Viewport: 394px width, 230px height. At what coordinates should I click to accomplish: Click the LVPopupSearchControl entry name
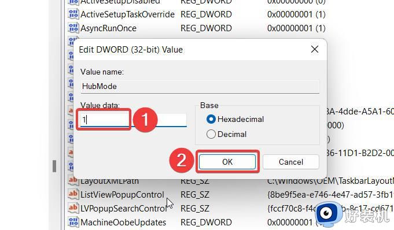pos(123,209)
